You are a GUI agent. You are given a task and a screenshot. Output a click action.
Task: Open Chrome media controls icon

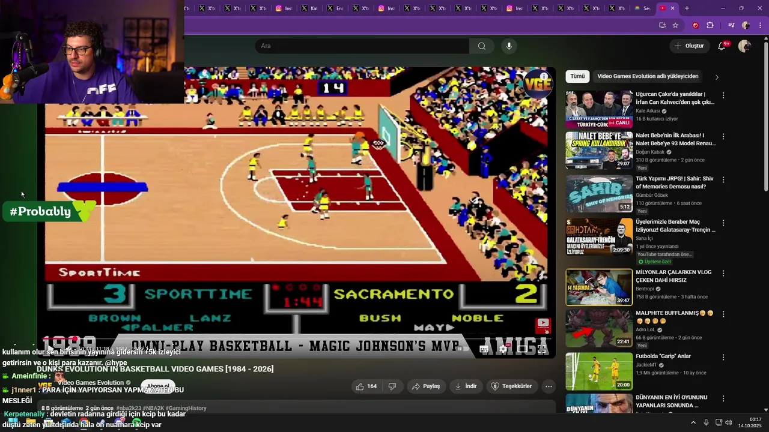coord(731,25)
